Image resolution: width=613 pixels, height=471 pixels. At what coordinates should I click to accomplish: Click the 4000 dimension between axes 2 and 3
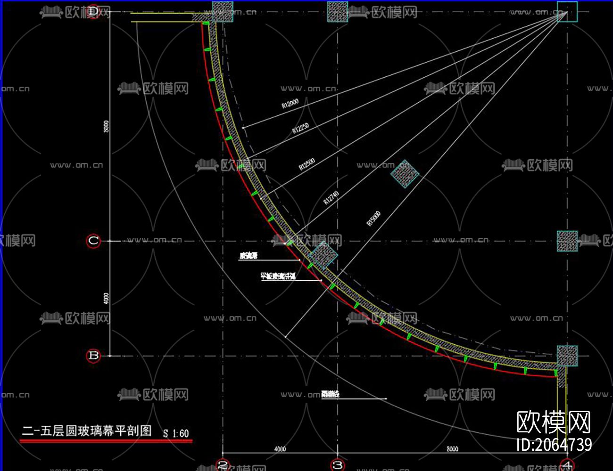pyautogui.click(x=280, y=449)
